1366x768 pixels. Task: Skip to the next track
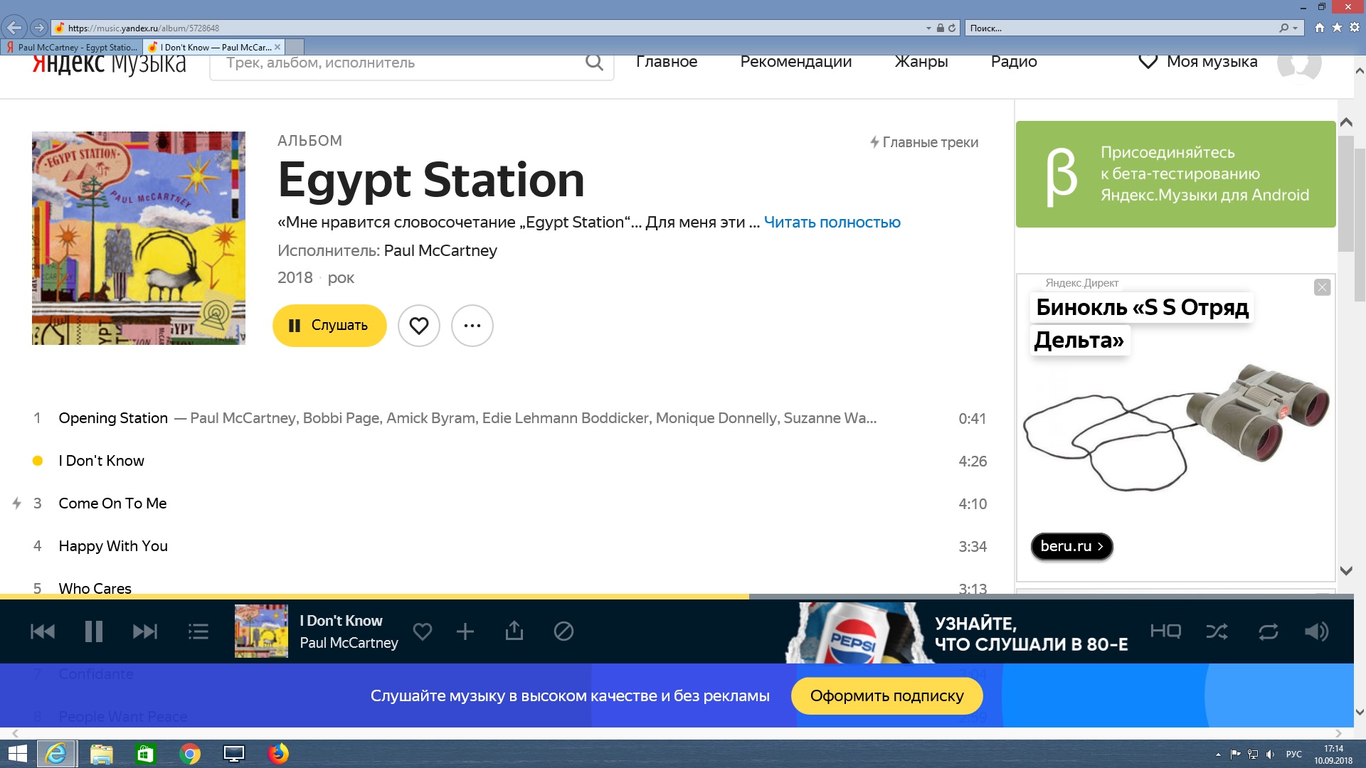(145, 631)
